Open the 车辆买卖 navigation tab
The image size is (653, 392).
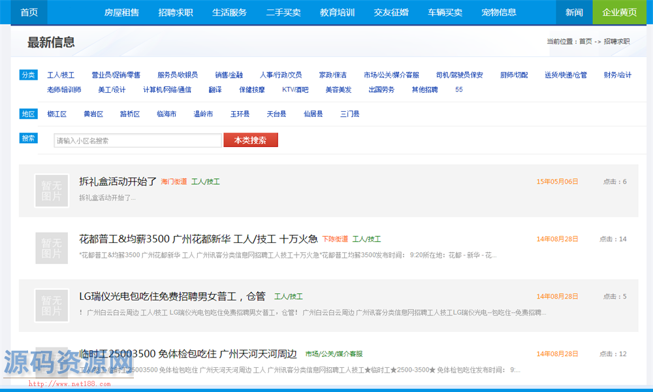tap(445, 12)
